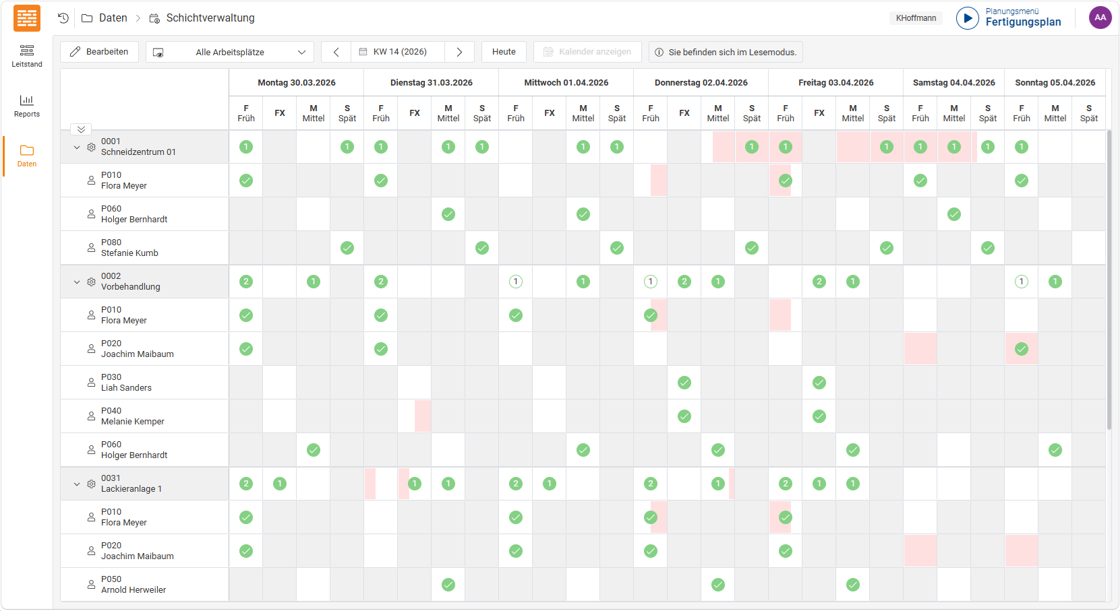Viewport: 1120px width, 611px height.
Task: Click the KHoffmann user label
Action: click(x=916, y=18)
